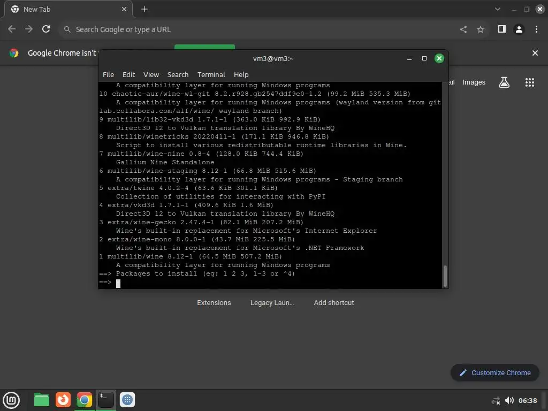Open Chrome's three-dot menu

[x=536, y=29]
